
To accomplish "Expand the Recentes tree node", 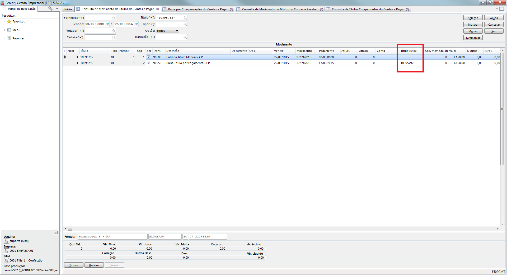I will pyautogui.click(x=4, y=39).
